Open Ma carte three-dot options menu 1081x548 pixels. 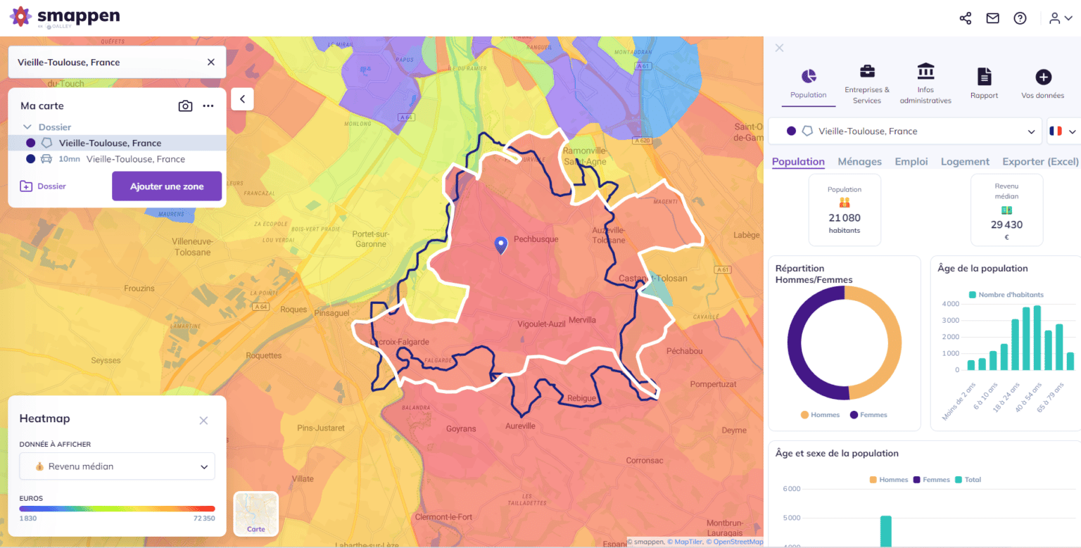click(208, 106)
